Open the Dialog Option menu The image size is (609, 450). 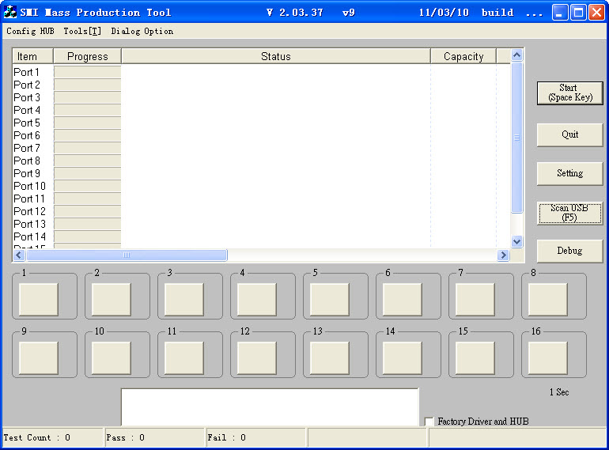coord(142,32)
